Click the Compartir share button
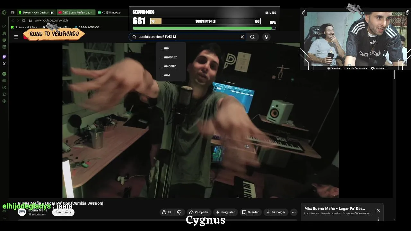Image resolution: width=411 pixels, height=231 pixels. 199,212
